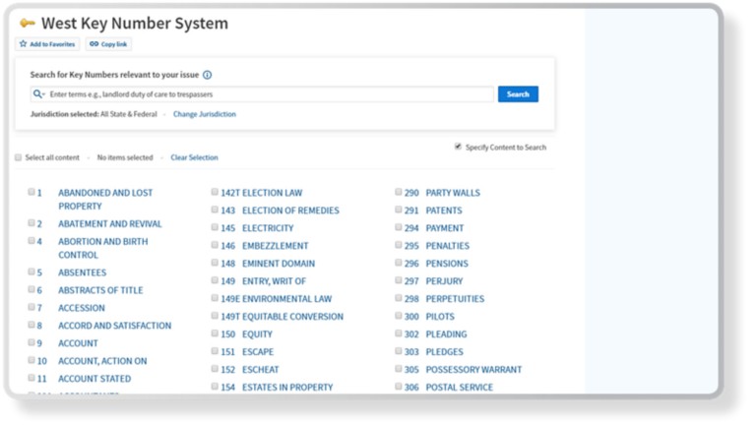Viewport: 756px width, 425px height.
Task: Click the 'No items selected' status text
Action: point(125,157)
